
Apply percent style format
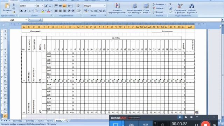(92, 11)
